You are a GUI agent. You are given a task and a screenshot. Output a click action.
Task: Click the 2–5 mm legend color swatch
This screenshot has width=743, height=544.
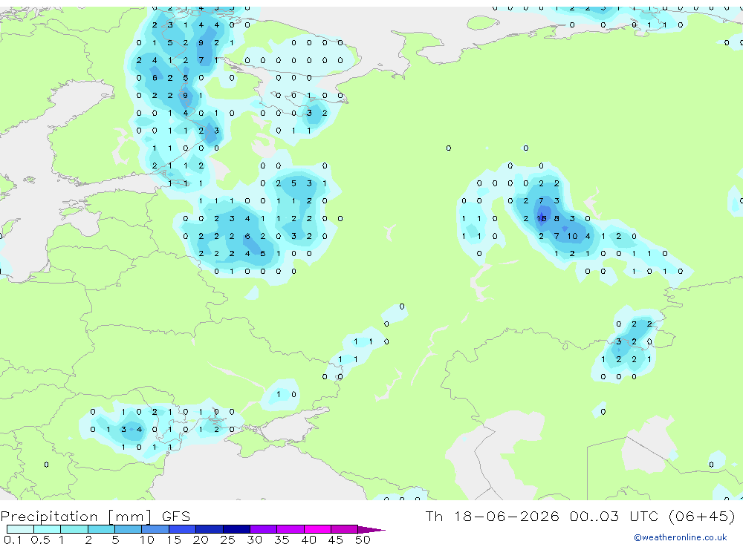pos(101,529)
